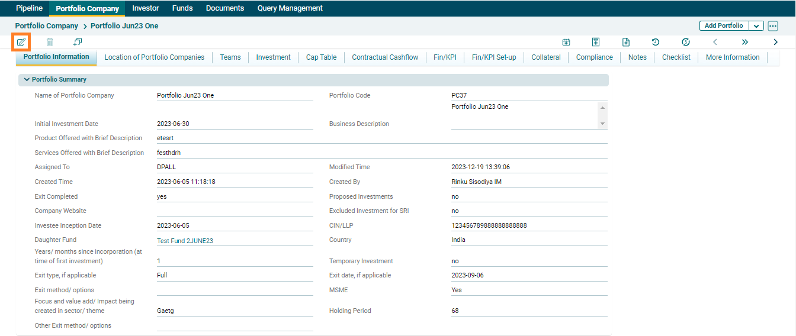Click the Company Website field
Screen dimensions: 796x336
(x=235, y=211)
